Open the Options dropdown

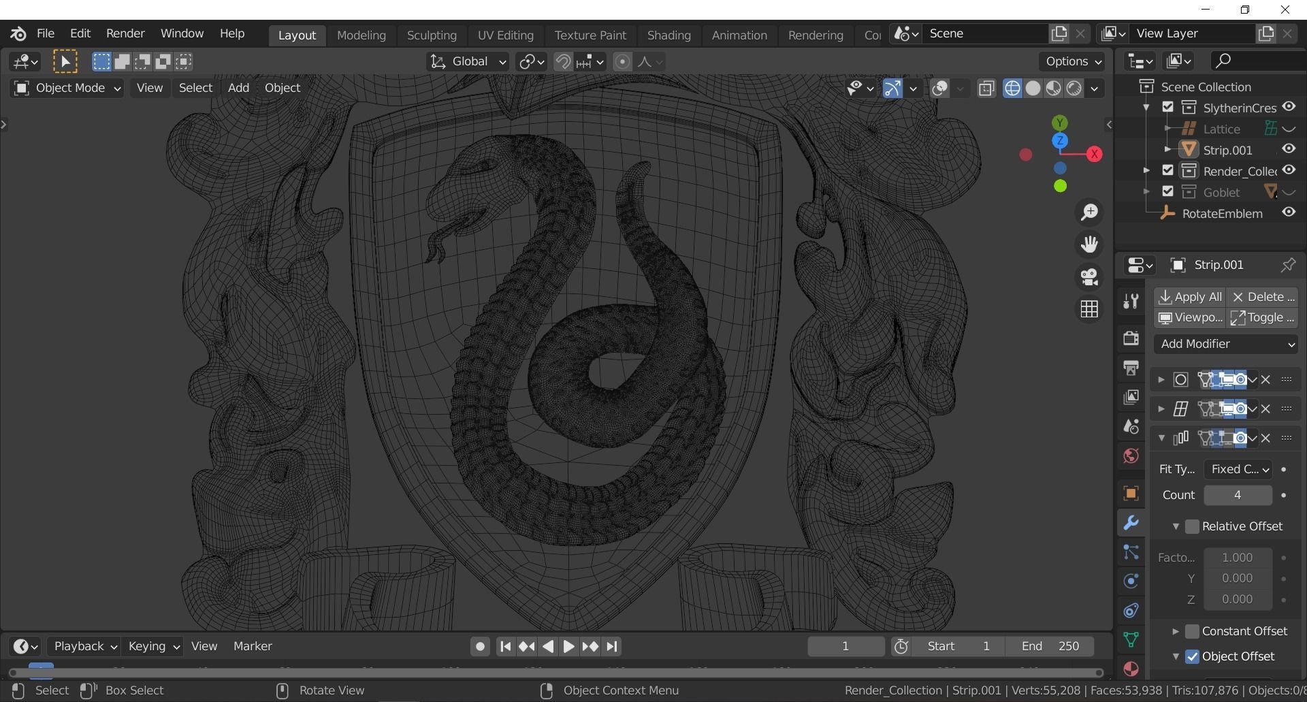click(x=1073, y=61)
